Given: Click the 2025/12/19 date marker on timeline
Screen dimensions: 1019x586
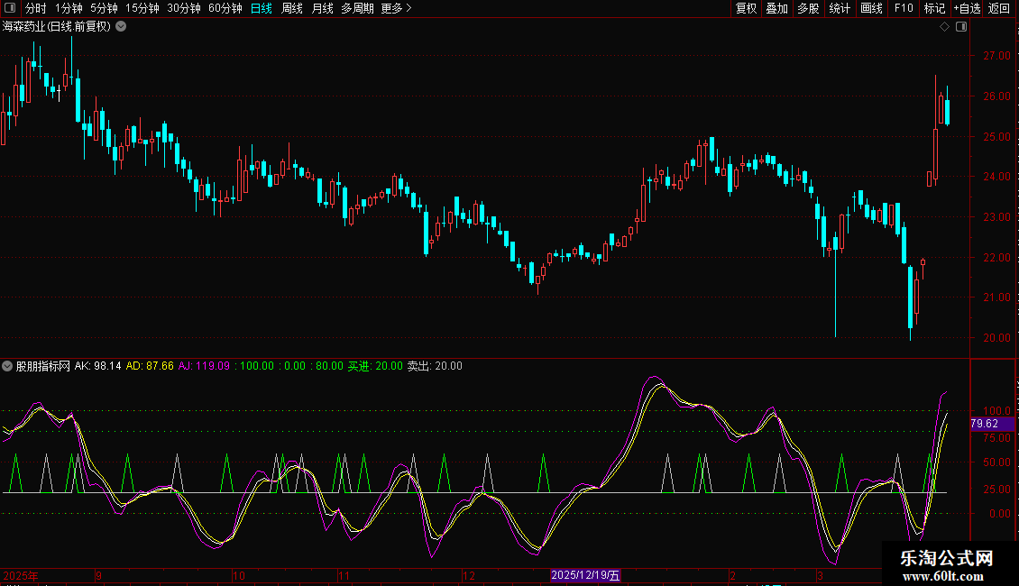Looking at the screenshot, I should coord(585,575).
